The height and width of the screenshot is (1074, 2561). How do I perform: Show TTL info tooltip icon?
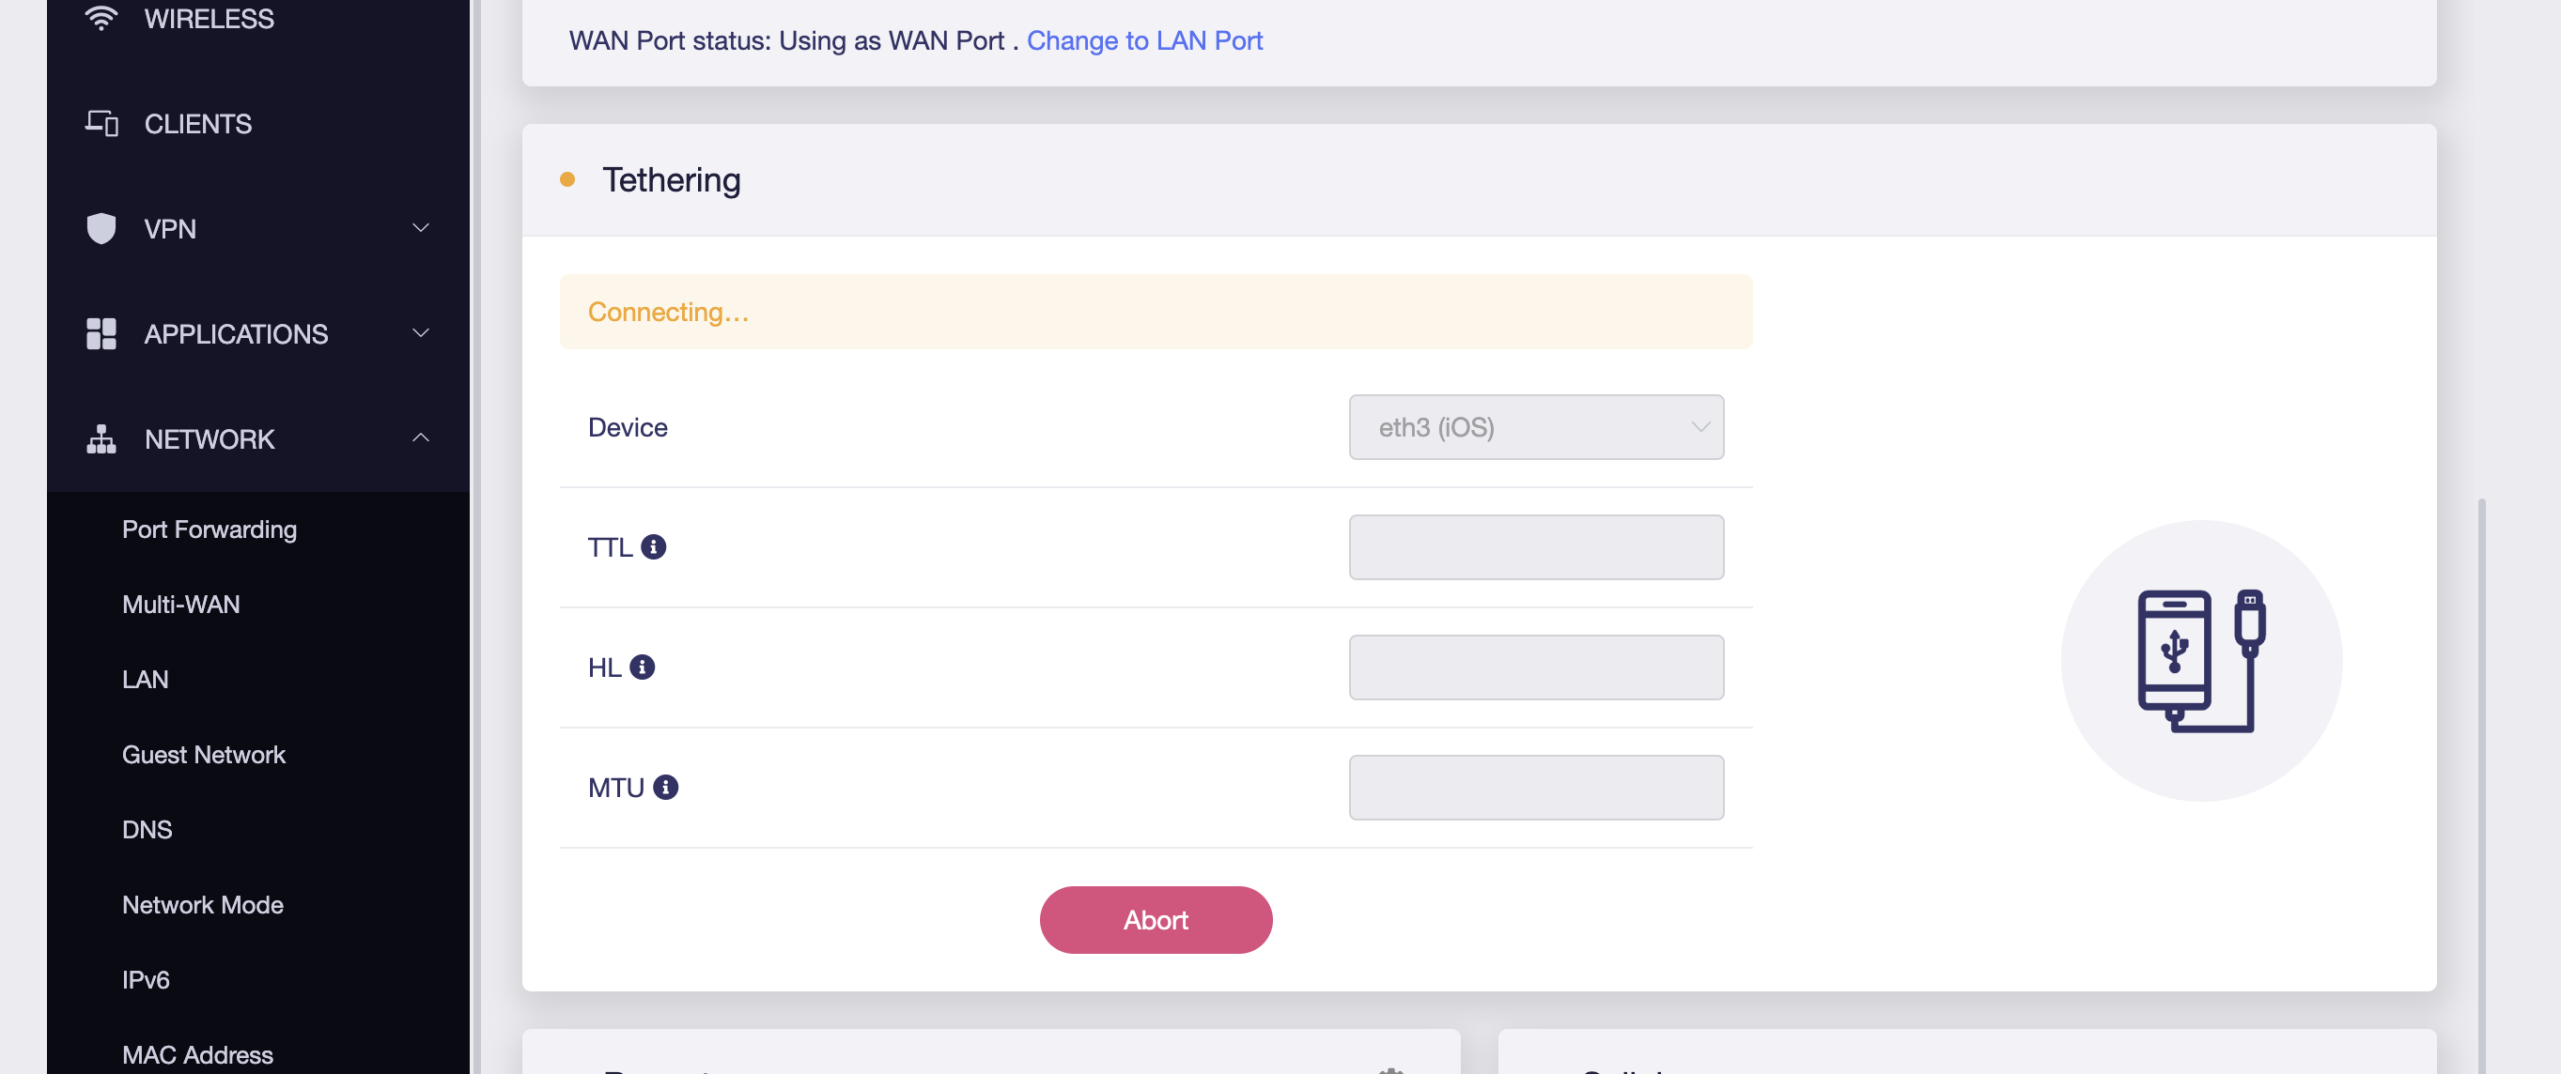click(653, 546)
